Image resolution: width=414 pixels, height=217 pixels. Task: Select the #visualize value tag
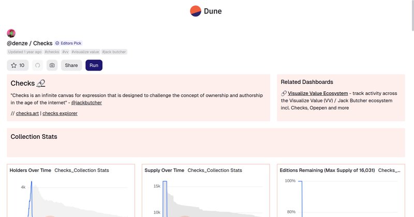pos(85,52)
